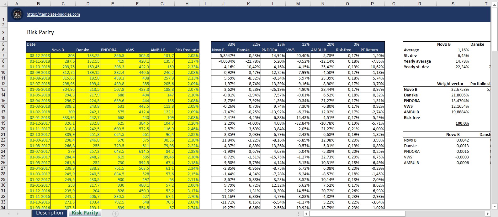
Task: Click the Yearly average label
Action: [417, 61]
